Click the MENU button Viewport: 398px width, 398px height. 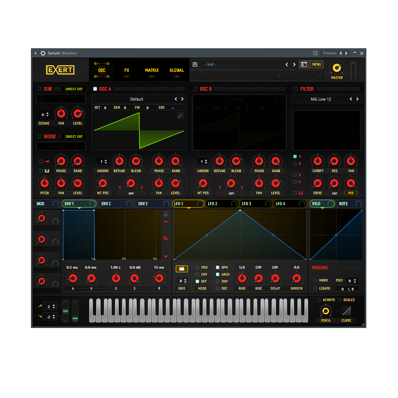coord(317,64)
